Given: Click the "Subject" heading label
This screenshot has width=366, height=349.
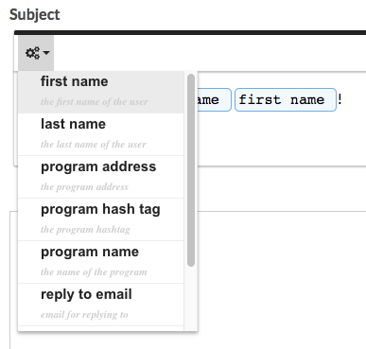Looking at the screenshot, I should click(x=34, y=14).
